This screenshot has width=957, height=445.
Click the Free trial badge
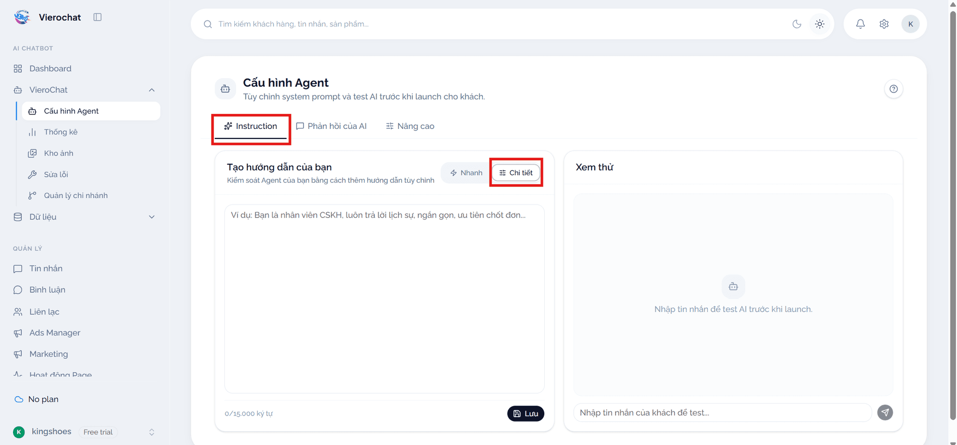(98, 432)
